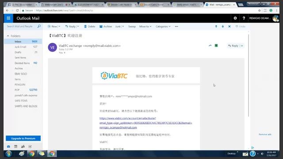The height and width of the screenshot is (159, 283).
Task: Open the Inbox folder
Action: 23,42
